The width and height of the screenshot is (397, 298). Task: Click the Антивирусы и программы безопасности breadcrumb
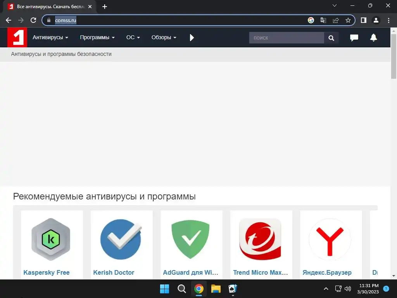pyautogui.click(x=61, y=54)
